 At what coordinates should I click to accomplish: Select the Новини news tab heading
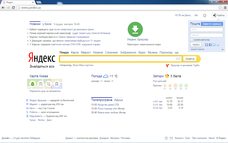[35, 24]
